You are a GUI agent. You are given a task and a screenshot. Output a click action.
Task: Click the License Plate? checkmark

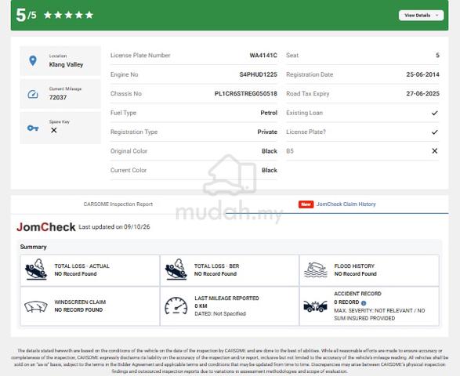435,132
